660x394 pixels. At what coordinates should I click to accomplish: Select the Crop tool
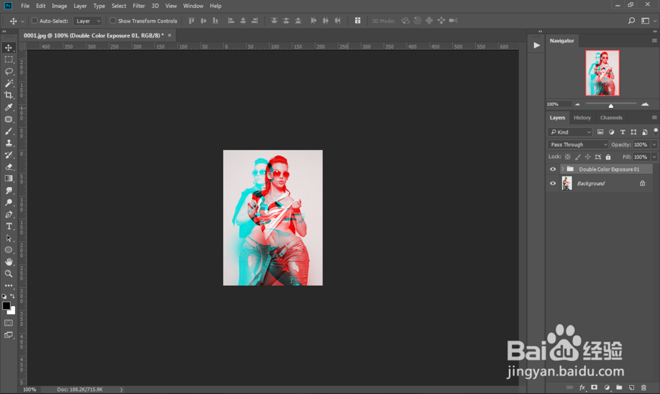pyautogui.click(x=9, y=95)
